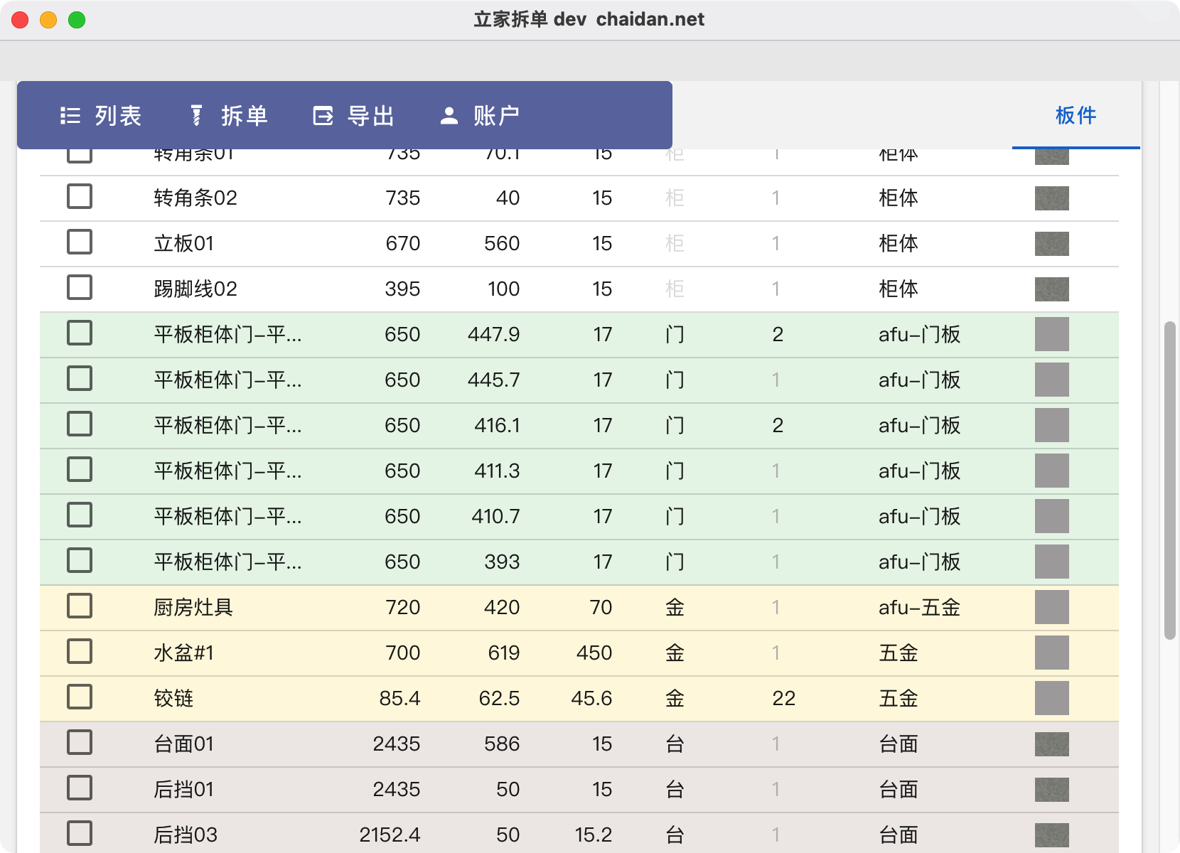Tick the checkbox of the 411.3 door row
The height and width of the screenshot is (853, 1180).
tap(80, 470)
